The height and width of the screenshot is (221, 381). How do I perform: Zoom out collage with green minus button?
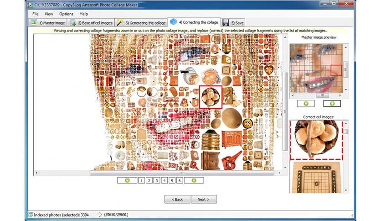click(127, 180)
